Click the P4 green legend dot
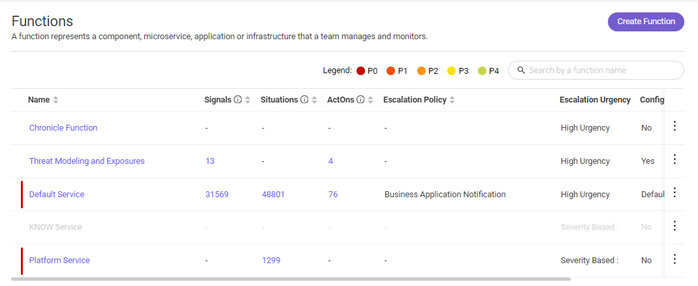 [482, 71]
